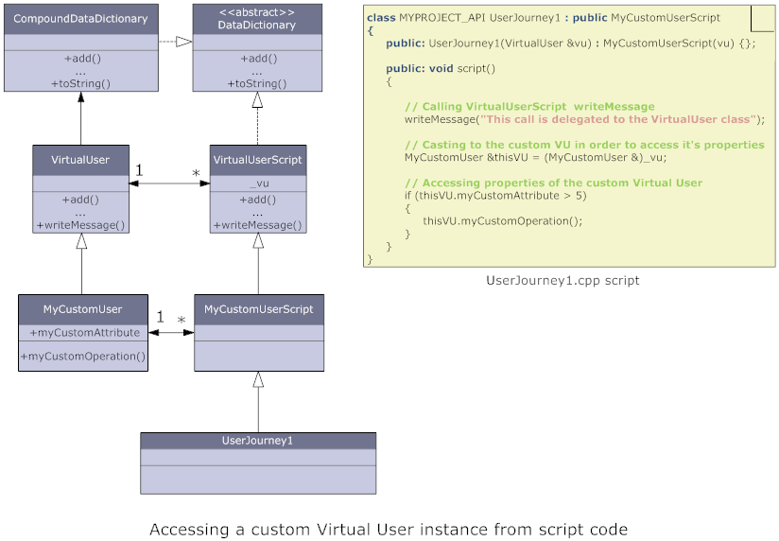The image size is (779, 541).
Task: Select the CompoundDataDictionary class header
Action: 81,19
